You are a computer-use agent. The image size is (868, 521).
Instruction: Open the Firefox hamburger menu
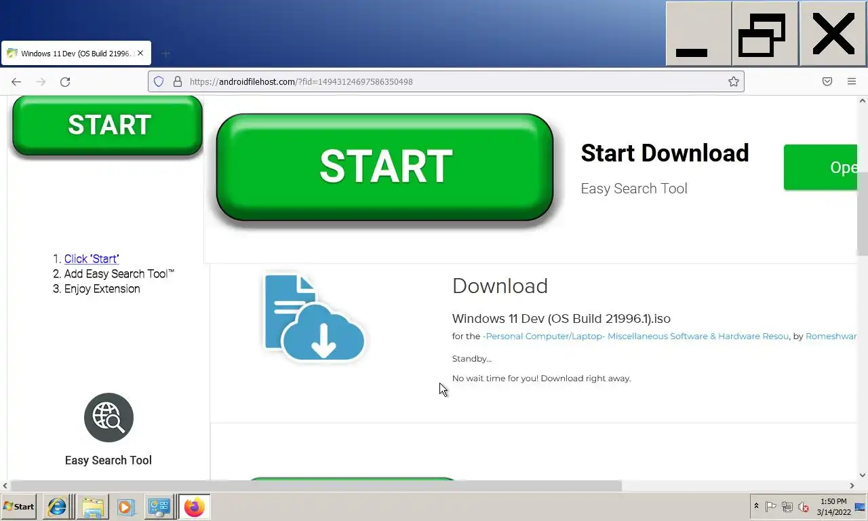[852, 81]
